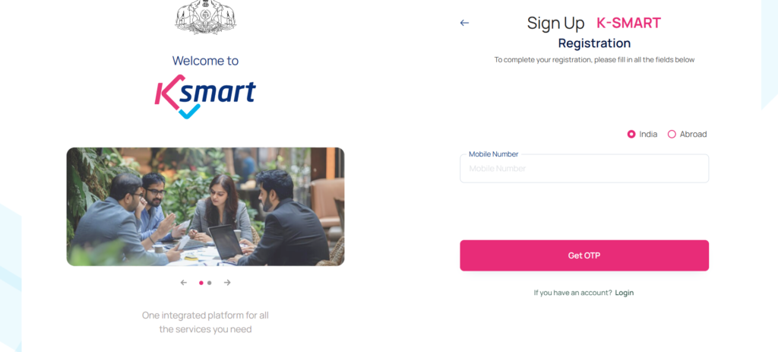Select the first pink carousel dot

(201, 283)
